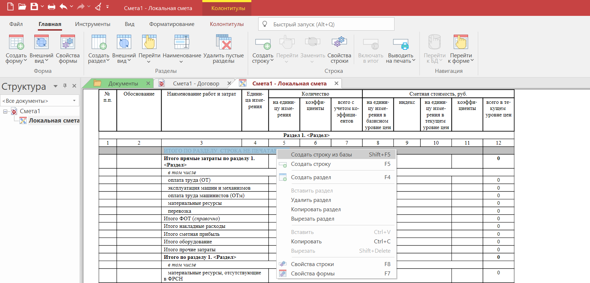Click the New document icon in title bar
The image size is (590, 283).
pos(10,6)
